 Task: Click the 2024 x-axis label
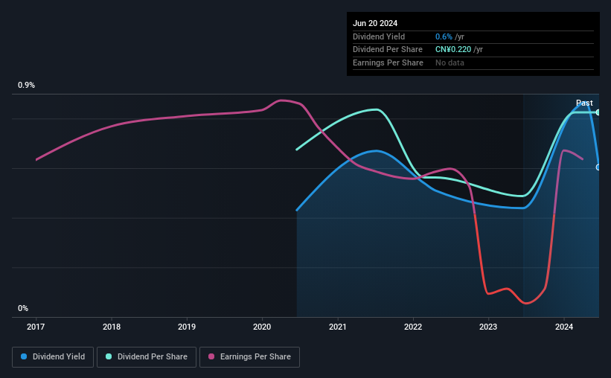coord(564,327)
